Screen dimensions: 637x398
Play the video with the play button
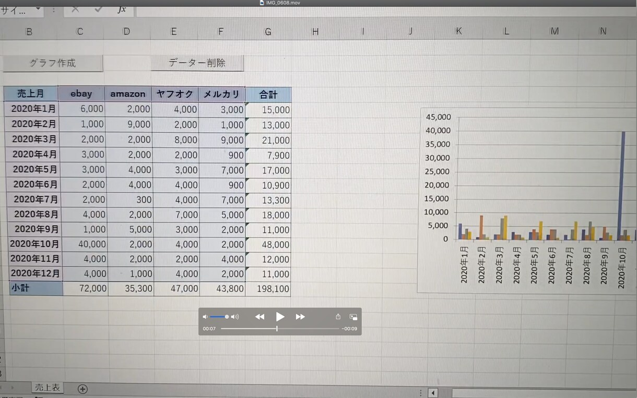[x=280, y=317]
